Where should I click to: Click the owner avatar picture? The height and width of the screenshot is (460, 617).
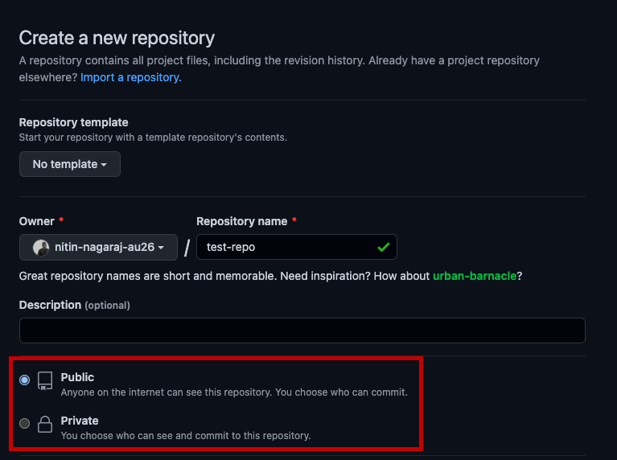click(41, 248)
